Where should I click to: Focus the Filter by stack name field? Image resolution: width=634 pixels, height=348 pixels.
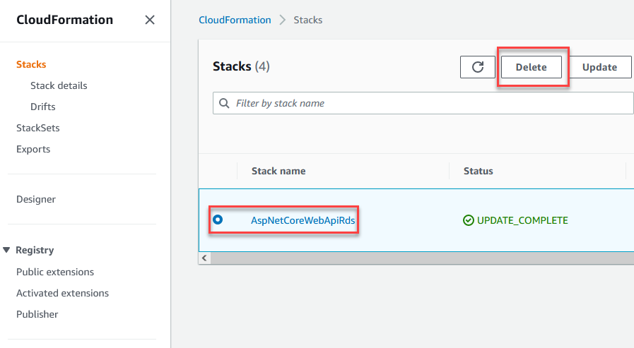[423, 103]
